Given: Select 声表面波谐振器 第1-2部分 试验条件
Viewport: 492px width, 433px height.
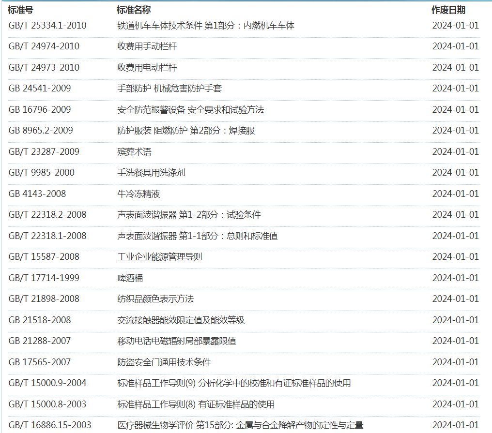Looking at the screenshot, I should 189,215.
